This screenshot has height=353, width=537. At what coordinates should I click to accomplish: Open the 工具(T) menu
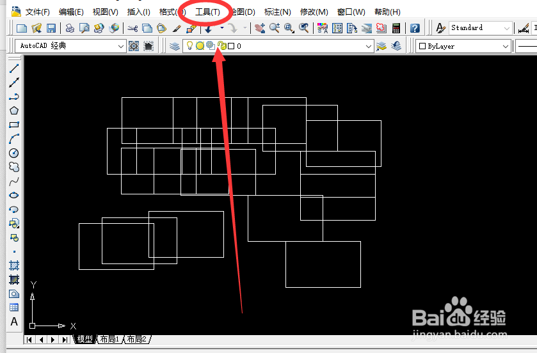tap(207, 12)
